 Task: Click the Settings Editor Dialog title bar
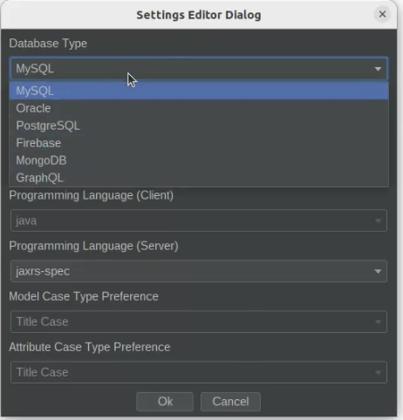[199, 15]
